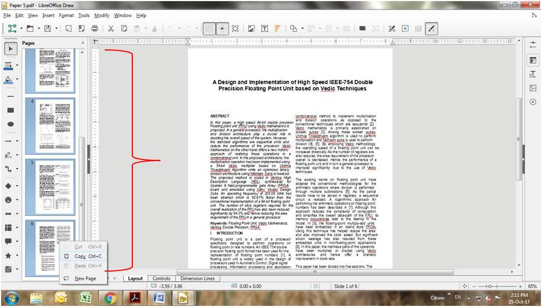The height and width of the screenshot is (307, 542).
Task: Insert an image via toolbar
Action: (251, 29)
